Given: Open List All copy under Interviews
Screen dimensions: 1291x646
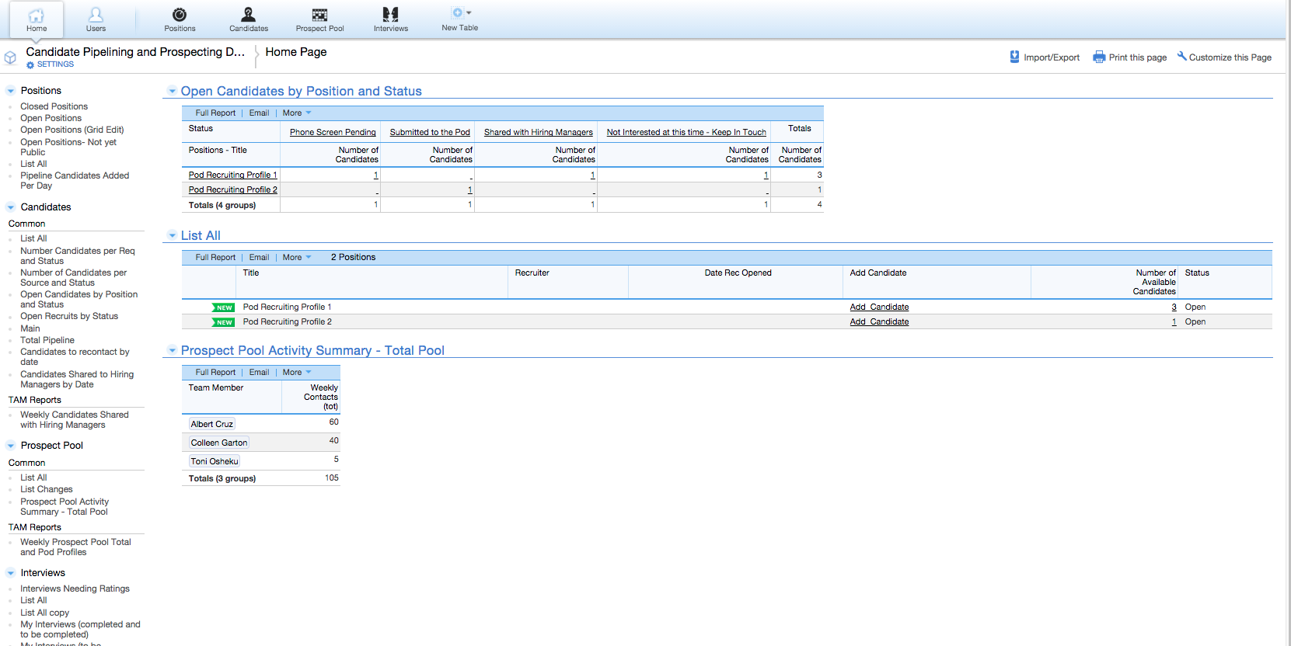Looking at the screenshot, I should tap(44, 613).
